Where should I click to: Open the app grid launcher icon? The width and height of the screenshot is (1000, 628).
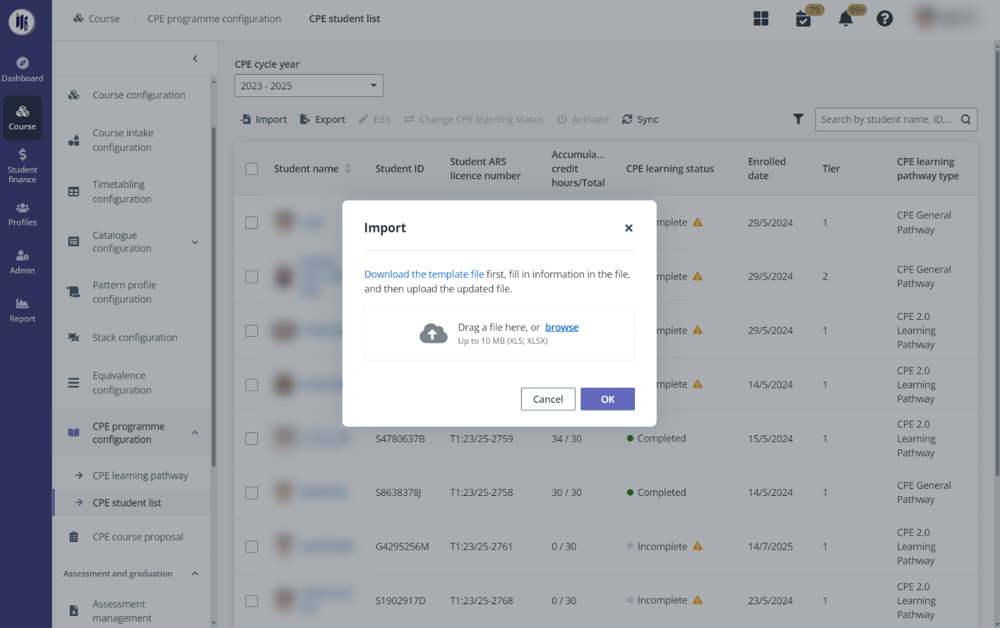click(x=761, y=19)
